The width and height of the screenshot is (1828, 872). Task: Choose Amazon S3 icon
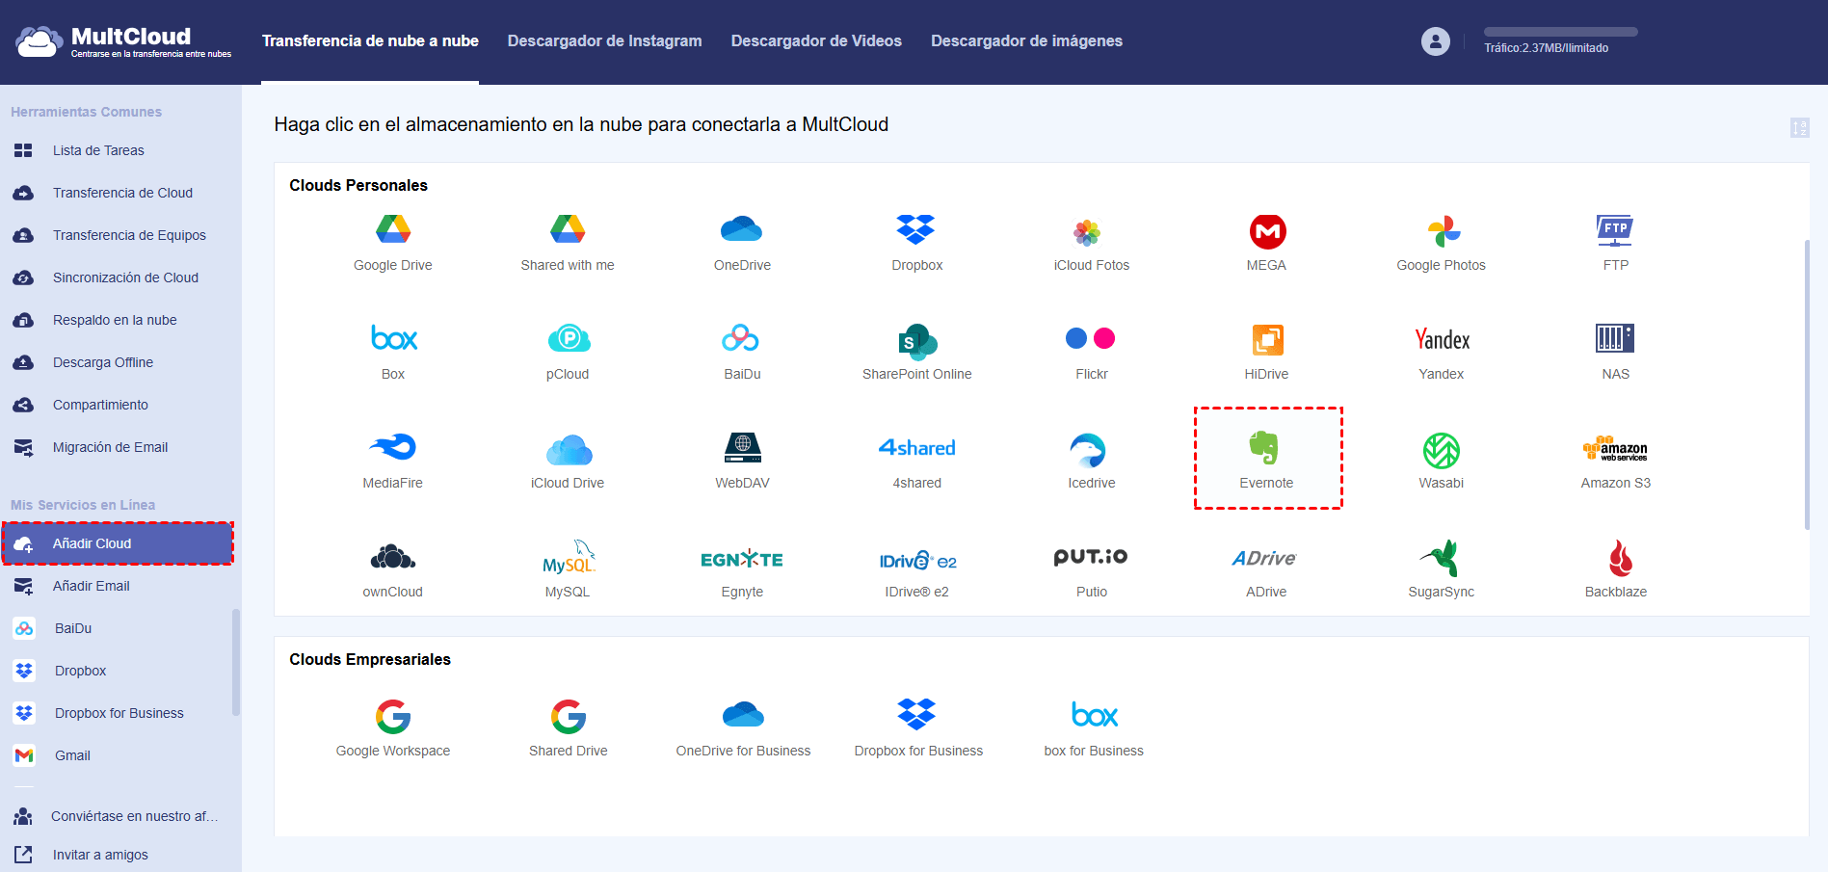[x=1615, y=449]
